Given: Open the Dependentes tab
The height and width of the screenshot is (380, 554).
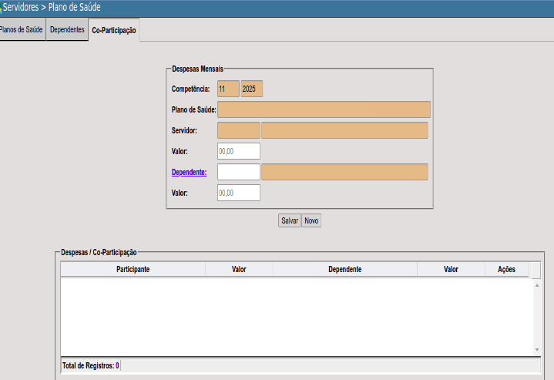Looking at the screenshot, I should (67, 29).
